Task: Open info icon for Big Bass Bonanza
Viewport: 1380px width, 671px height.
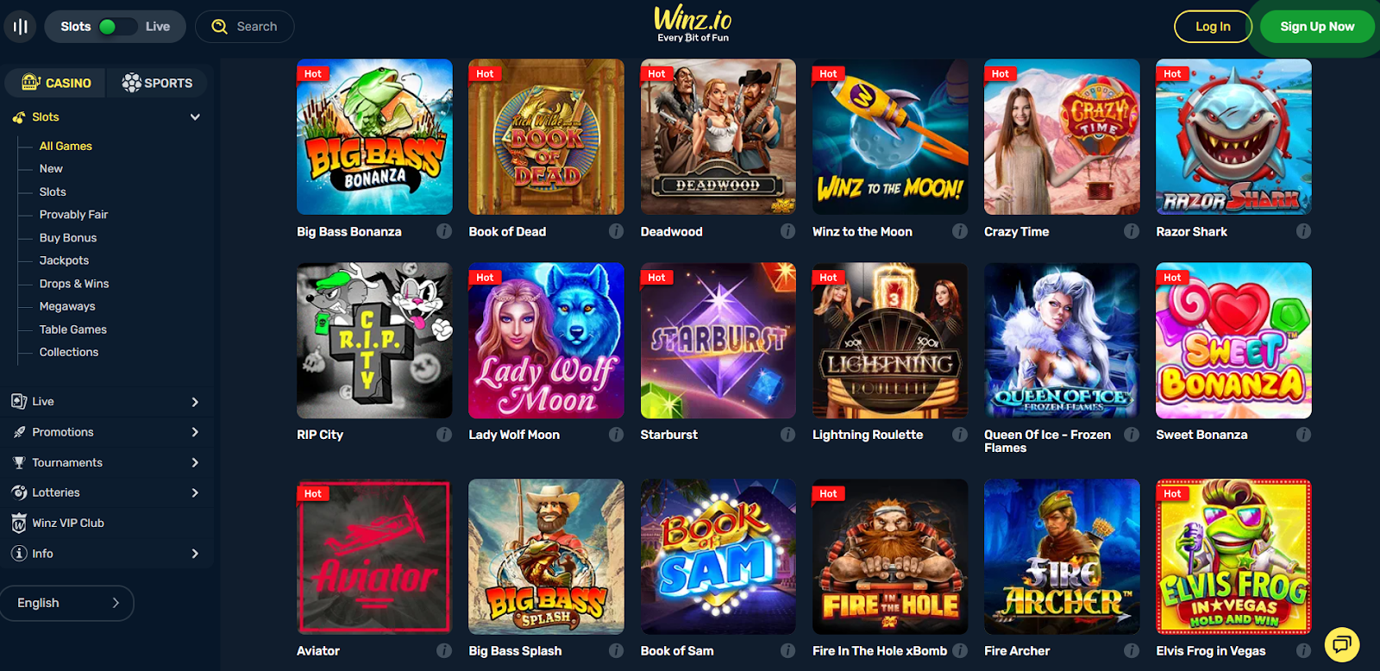Action: tap(444, 231)
